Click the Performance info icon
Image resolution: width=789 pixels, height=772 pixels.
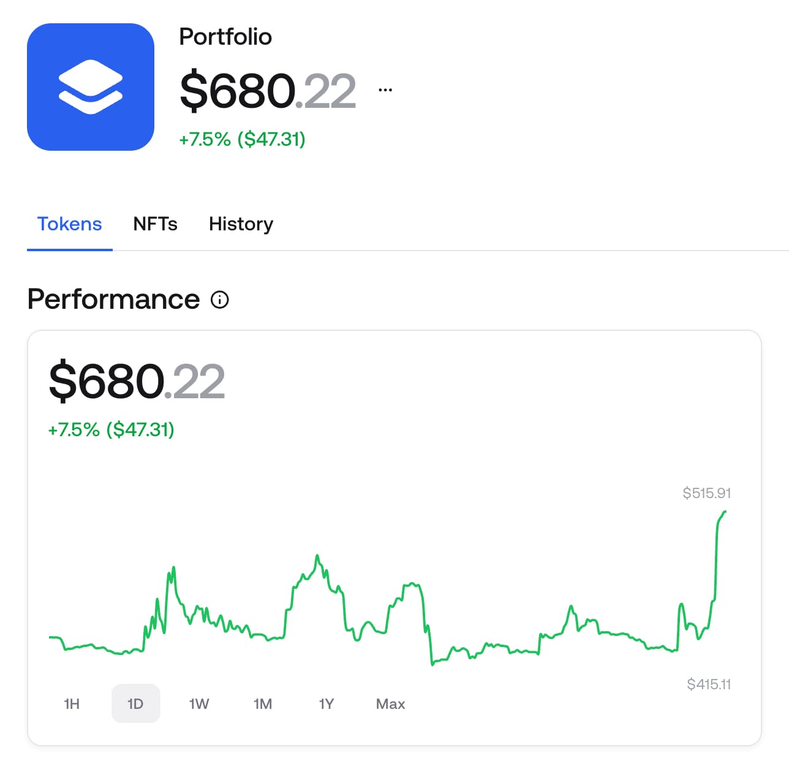coord(219,300)
